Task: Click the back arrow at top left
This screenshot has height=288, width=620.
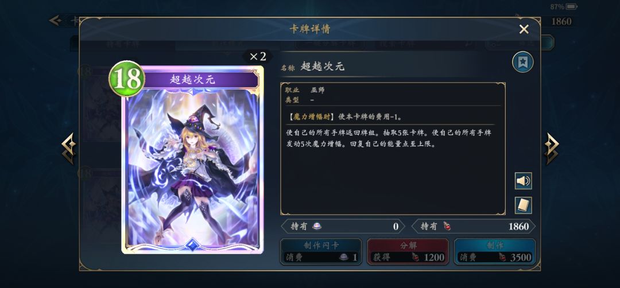Action: (55, 21)
